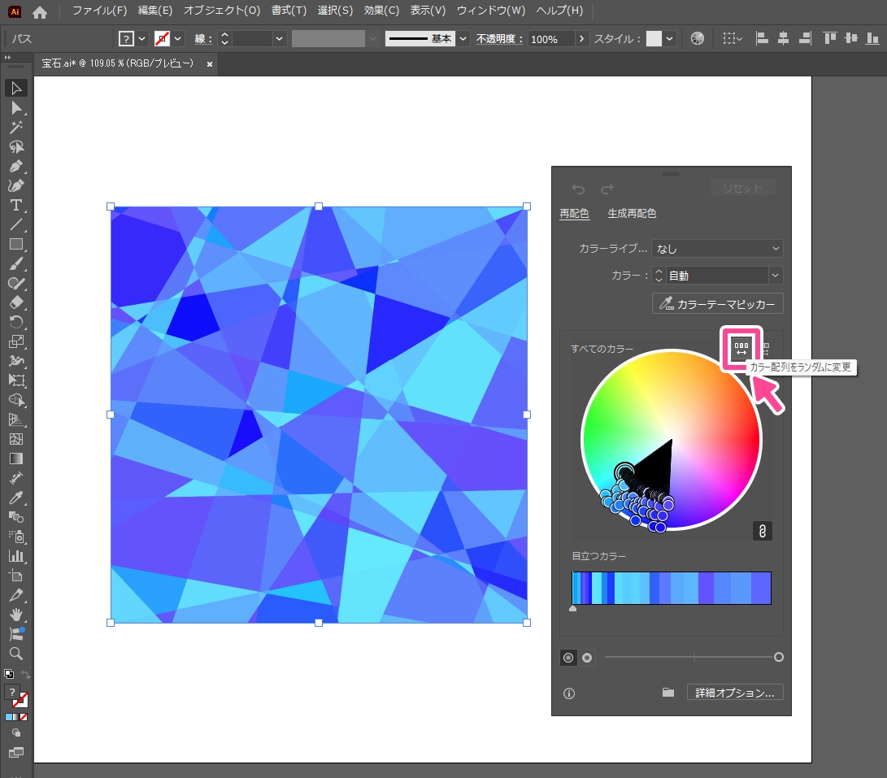
Task: Enable the first color wheel display mode button
Action: pyautogui.click(x=568, y=657)
